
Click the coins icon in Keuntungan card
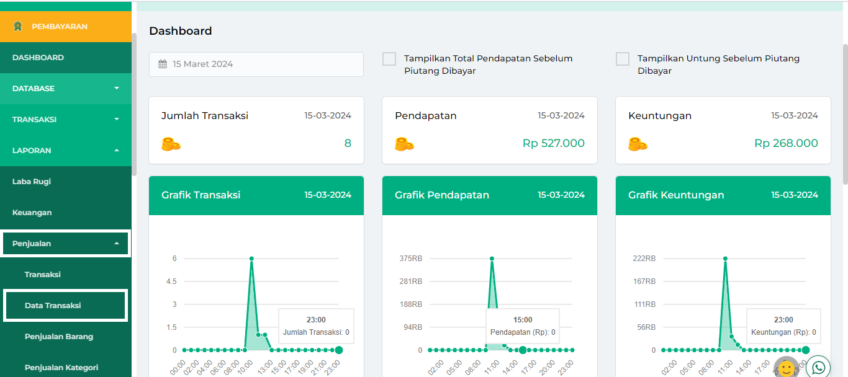coord(638,144)
